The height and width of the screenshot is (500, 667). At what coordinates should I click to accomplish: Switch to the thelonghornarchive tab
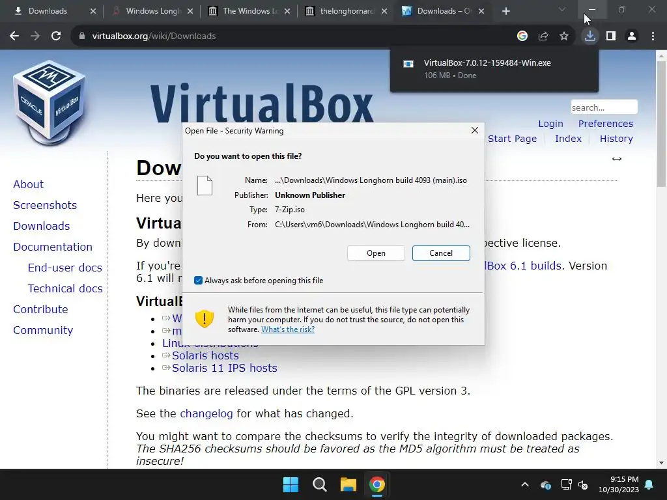346,11
